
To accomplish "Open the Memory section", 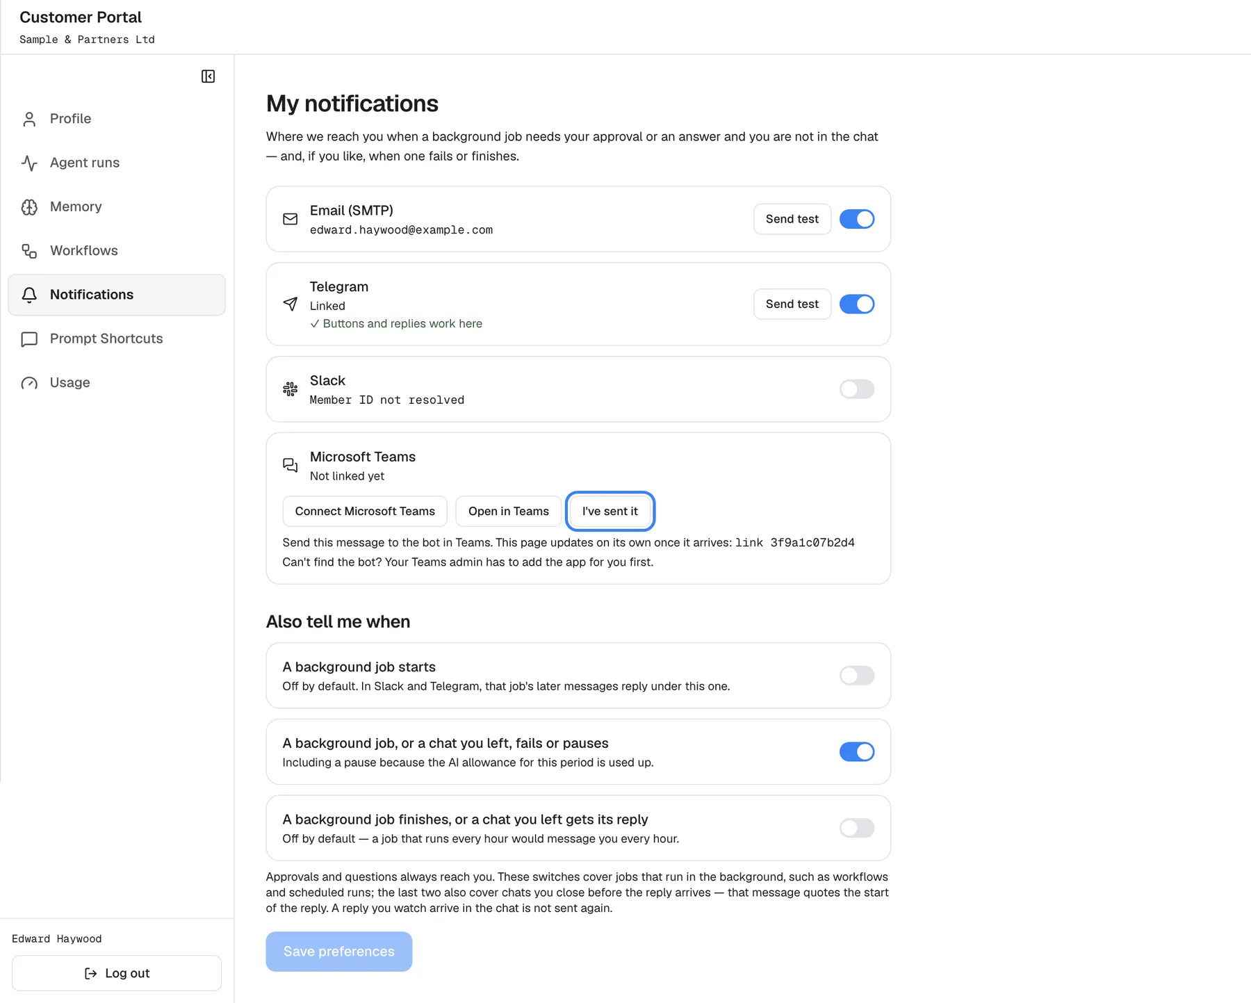I will click(x=117, y=206).
